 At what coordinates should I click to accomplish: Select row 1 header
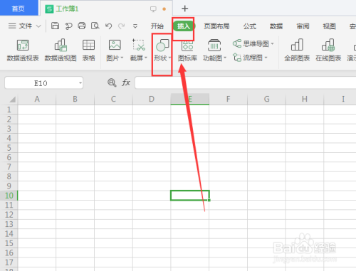pos(9,110)
